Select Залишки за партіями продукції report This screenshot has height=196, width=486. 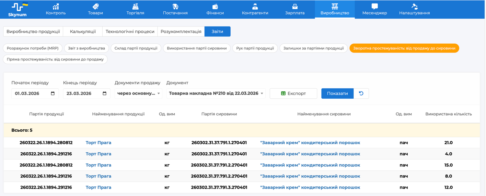pyautogui.click(x=313, y=48)
